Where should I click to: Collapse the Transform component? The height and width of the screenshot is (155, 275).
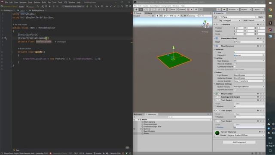(214, 25)
